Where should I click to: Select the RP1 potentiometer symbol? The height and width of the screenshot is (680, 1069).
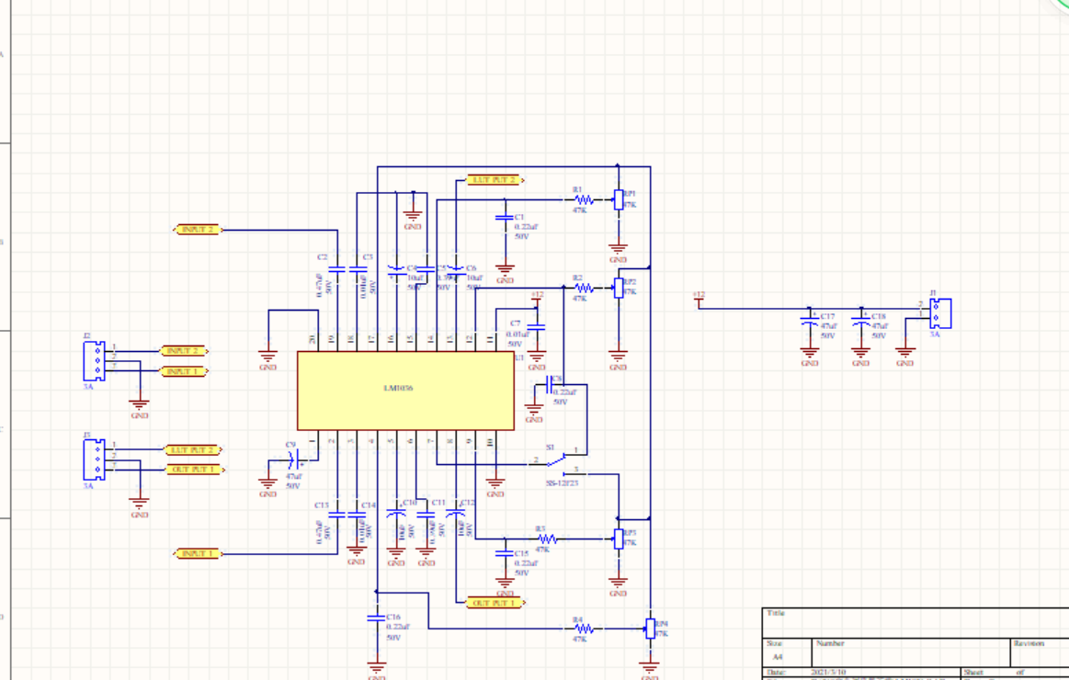click(x=619, y=199)
